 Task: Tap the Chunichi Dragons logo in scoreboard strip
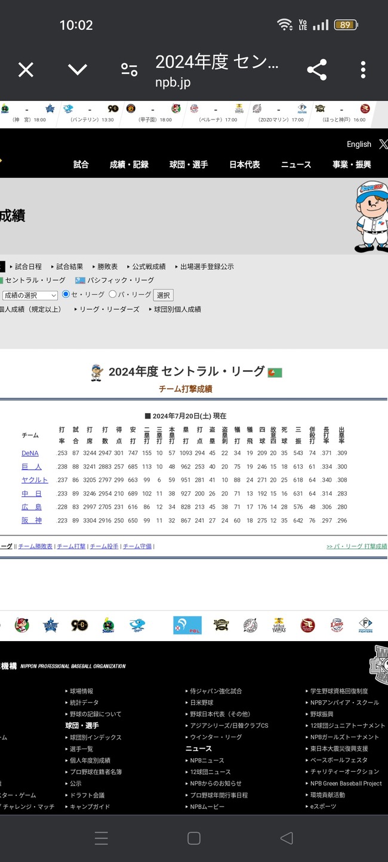pyautogui.click(x=68, y=109)
